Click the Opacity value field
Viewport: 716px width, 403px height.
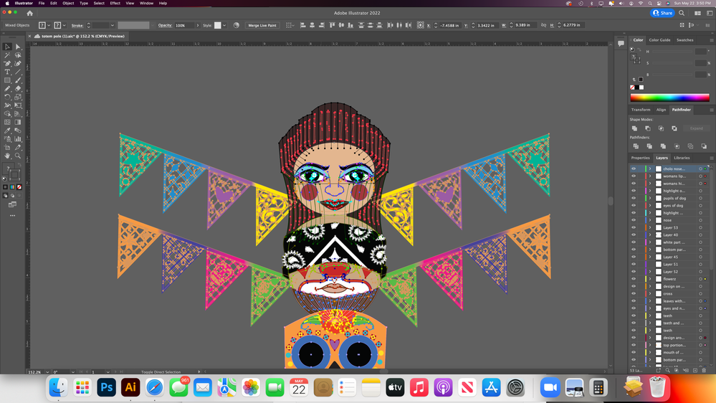(x=183, y=25)
